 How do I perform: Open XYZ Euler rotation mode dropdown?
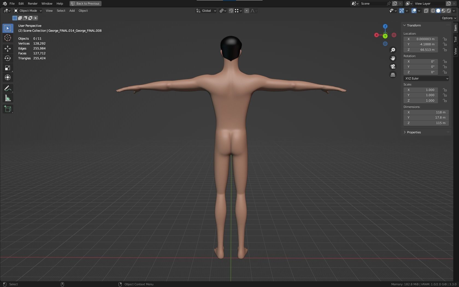[x=426, y=78]
